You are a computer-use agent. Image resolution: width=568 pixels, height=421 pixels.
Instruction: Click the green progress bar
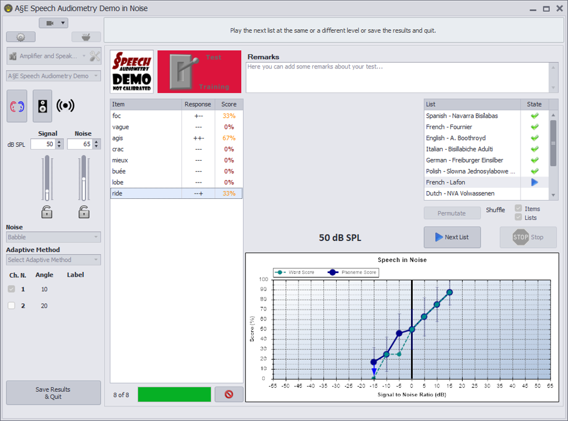[174, 394]
